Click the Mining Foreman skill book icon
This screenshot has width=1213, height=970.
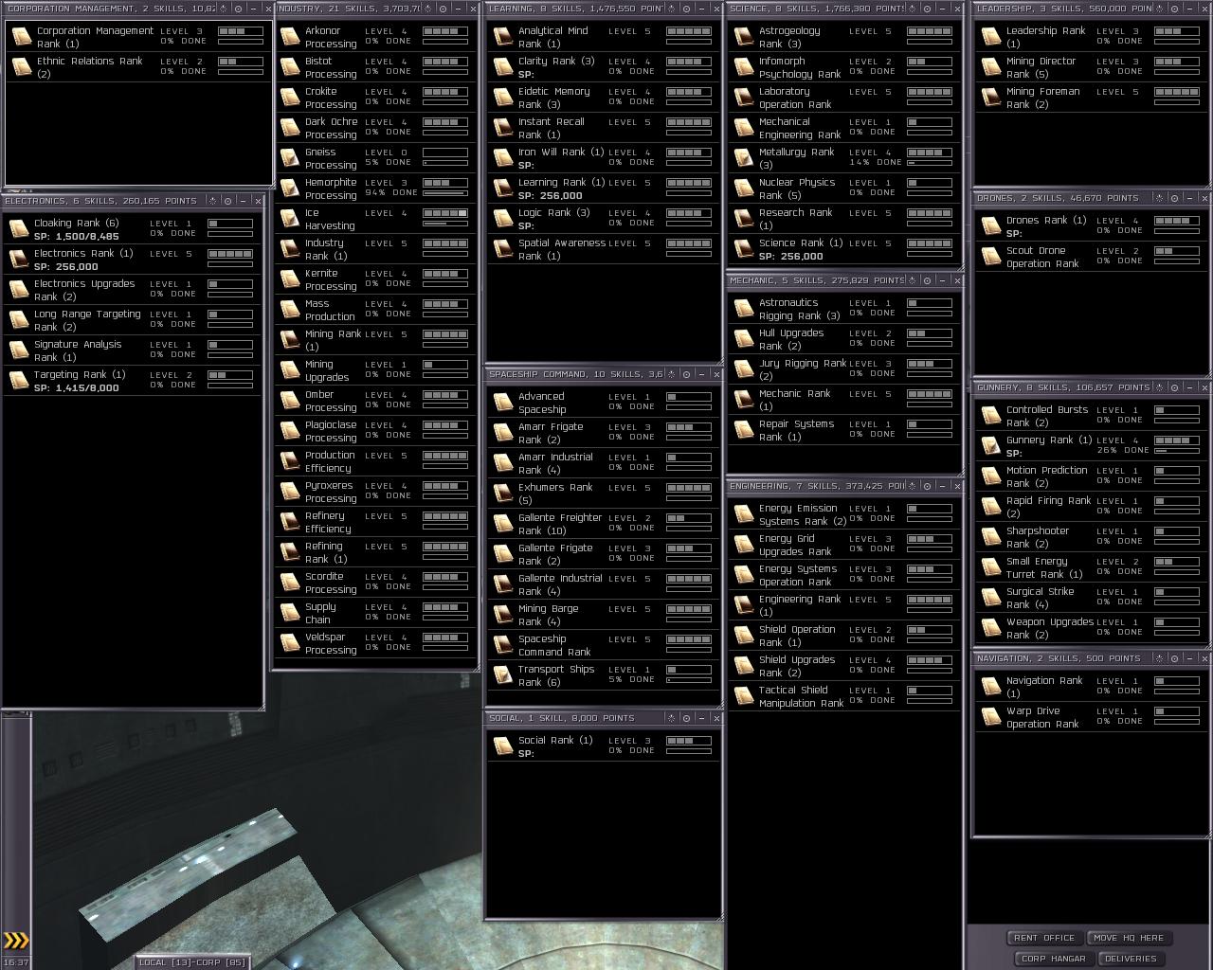coord(991,98)
